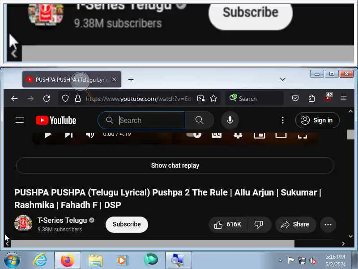Open picture-in-picture icon in address bar

201,99
